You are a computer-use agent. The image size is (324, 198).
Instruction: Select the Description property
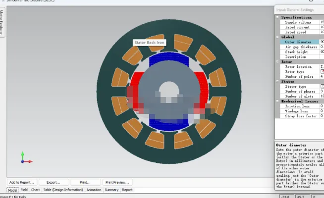pos(300,57)
